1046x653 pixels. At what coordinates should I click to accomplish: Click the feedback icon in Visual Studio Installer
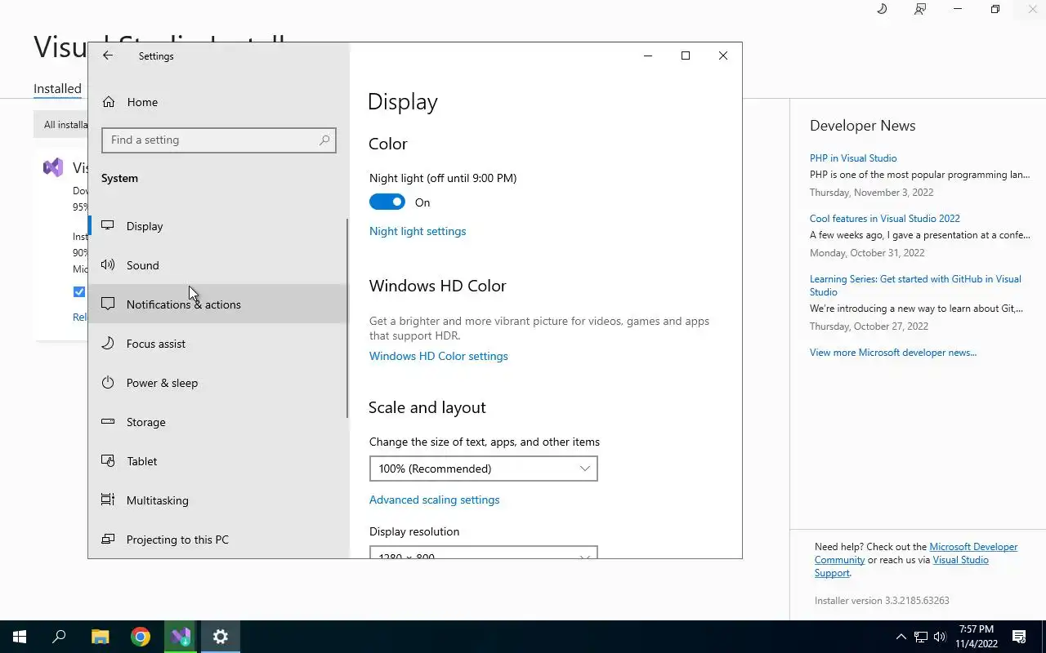(x=920, y=9)
